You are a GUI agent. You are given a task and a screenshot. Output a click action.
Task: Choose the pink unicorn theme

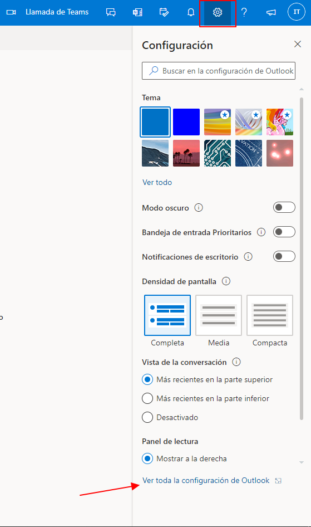point(280,122)
